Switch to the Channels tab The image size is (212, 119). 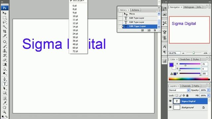pyautogui.click(x=186, y=86)
